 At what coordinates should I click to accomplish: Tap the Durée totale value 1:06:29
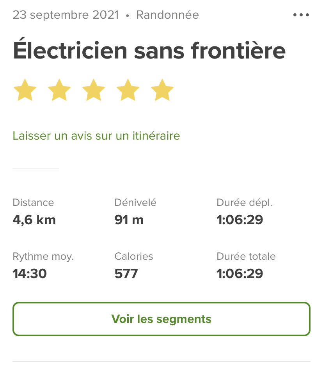click(240, 274)
